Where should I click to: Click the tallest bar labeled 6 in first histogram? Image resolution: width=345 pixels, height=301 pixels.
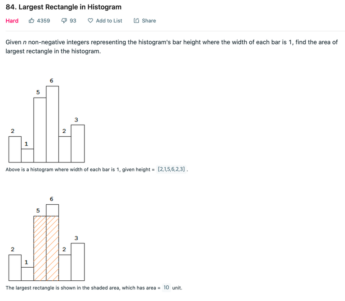[53, 124]
